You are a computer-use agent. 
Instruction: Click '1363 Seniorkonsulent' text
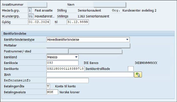pos(93,16)
